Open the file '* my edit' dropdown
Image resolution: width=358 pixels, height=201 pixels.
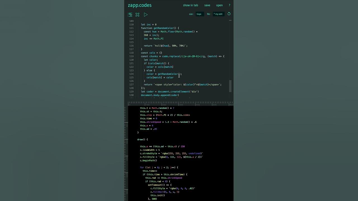pos(218,14)
